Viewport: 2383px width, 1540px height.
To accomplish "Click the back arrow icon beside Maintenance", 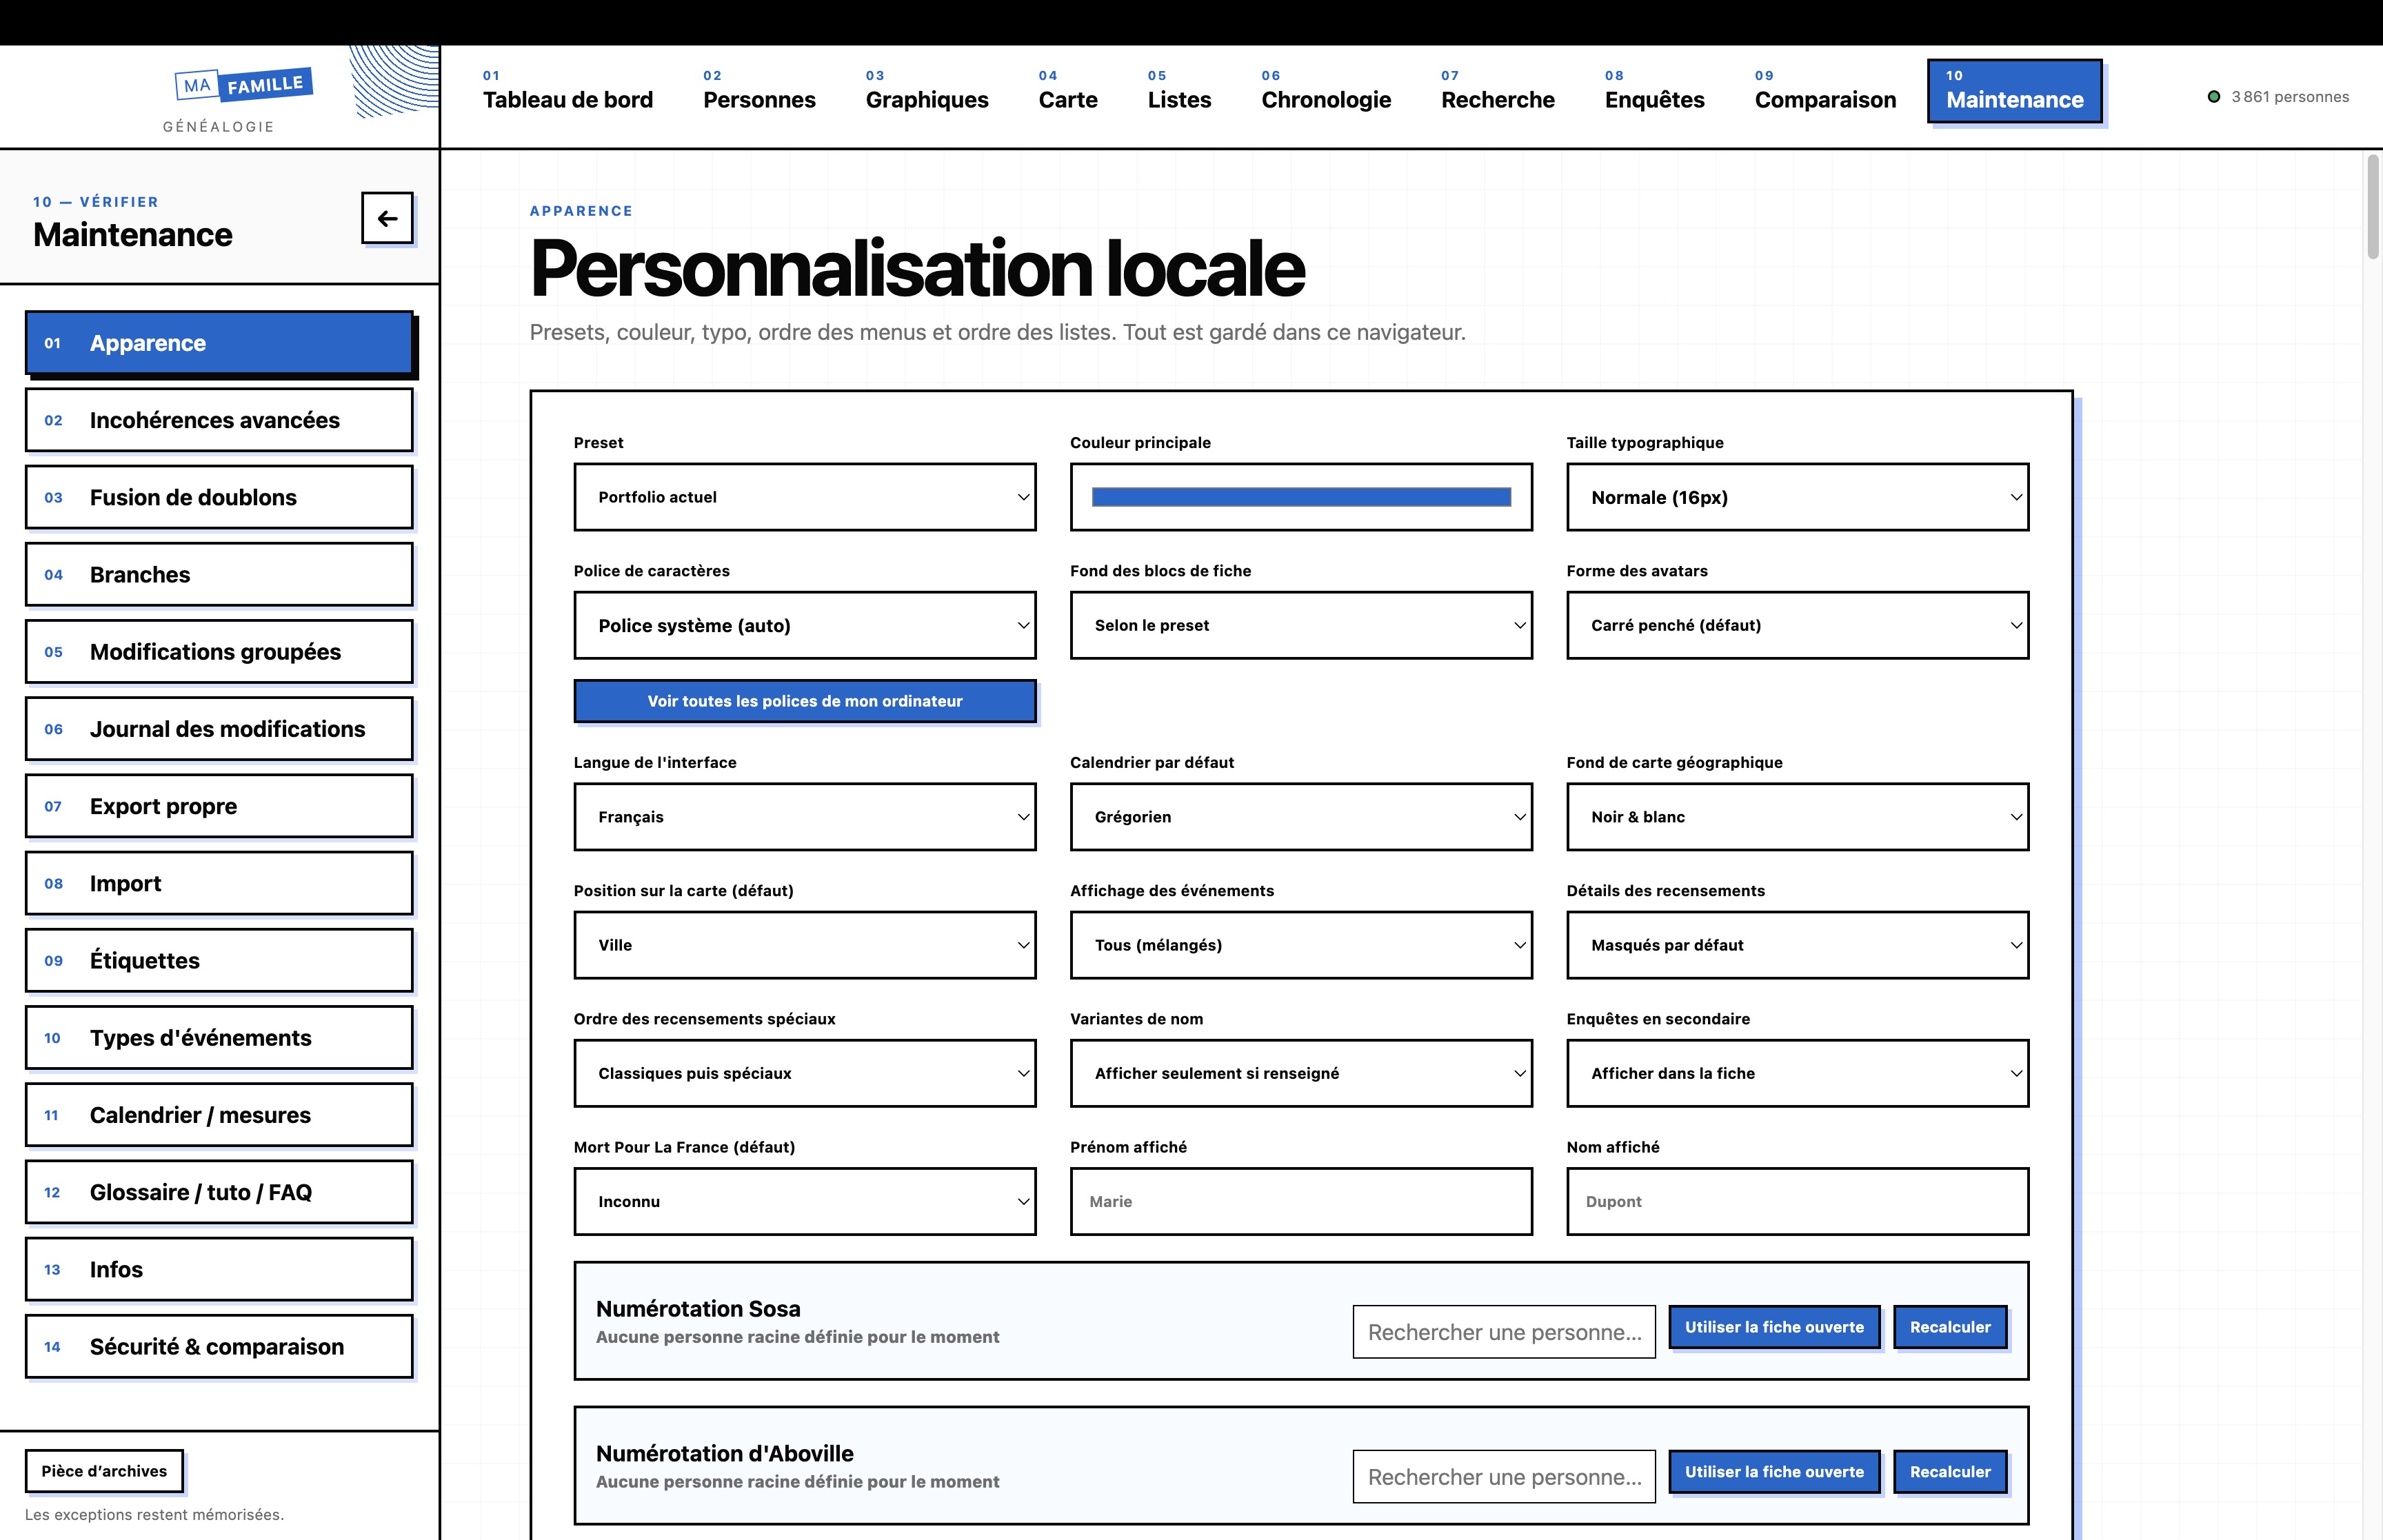I will [x=387, y=218].
